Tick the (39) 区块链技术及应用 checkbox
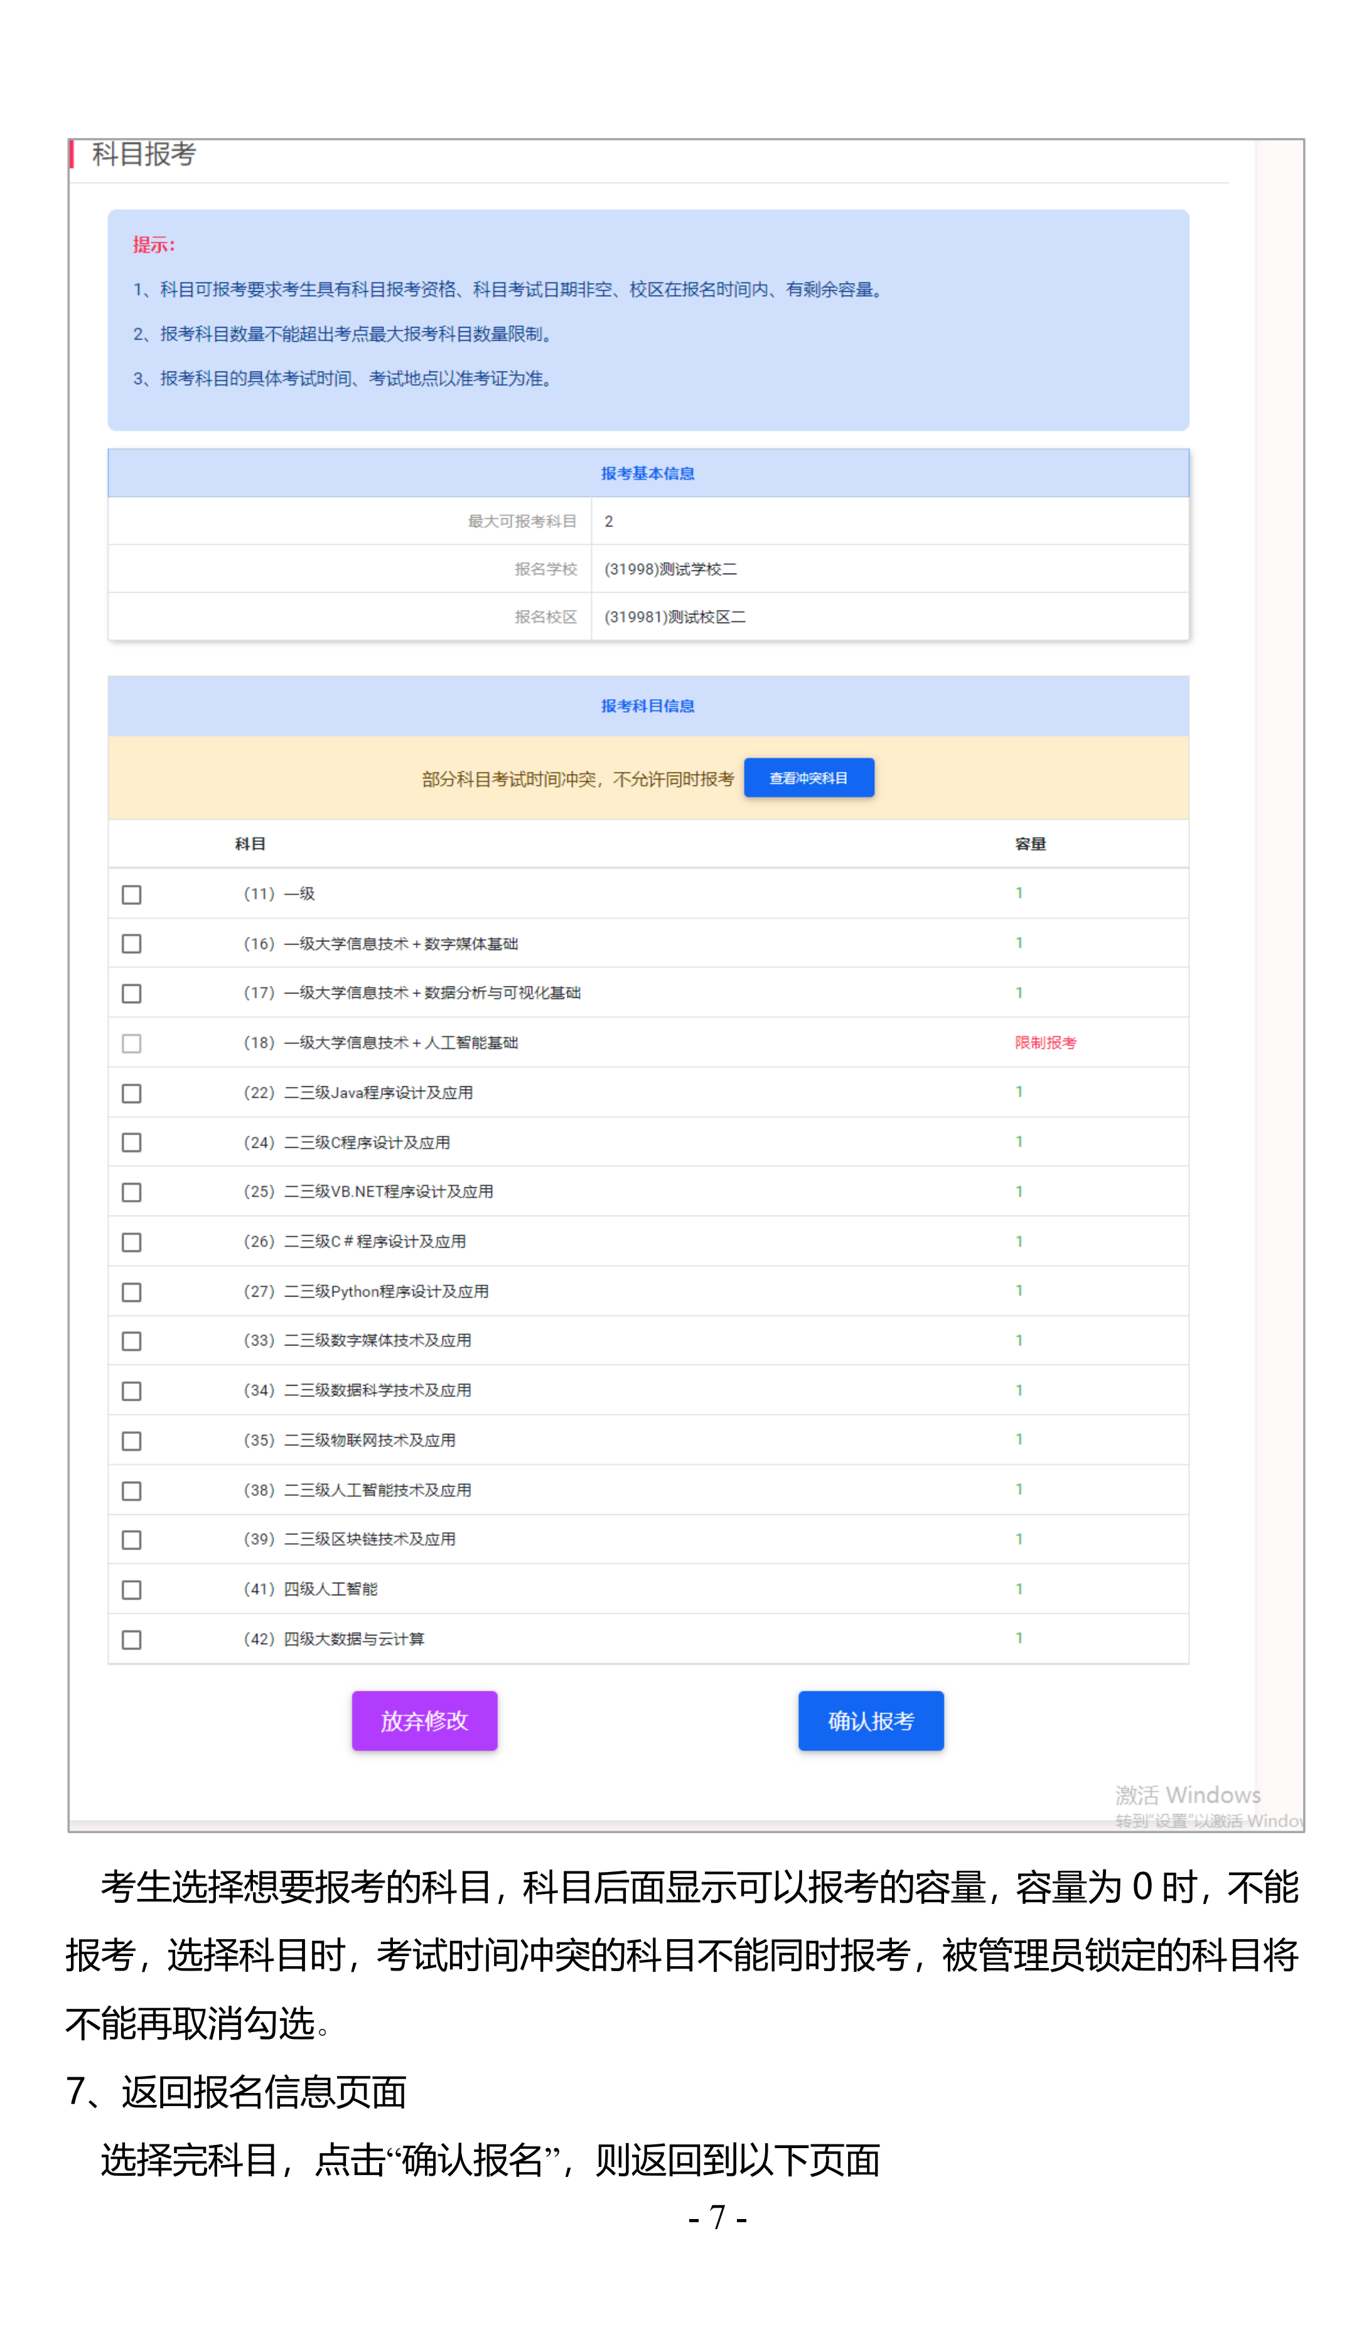Viewport: 1364px width, 2332px height. [x=131, y=1541]
